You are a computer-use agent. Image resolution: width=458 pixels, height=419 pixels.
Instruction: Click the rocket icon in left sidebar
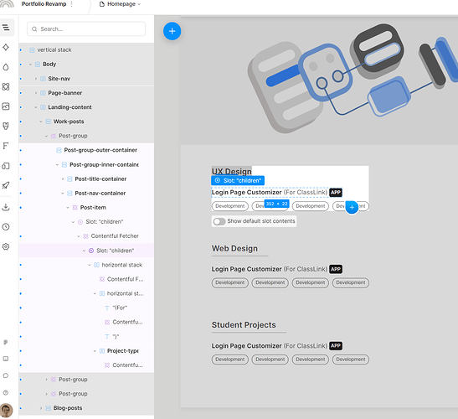pos(6,185)
